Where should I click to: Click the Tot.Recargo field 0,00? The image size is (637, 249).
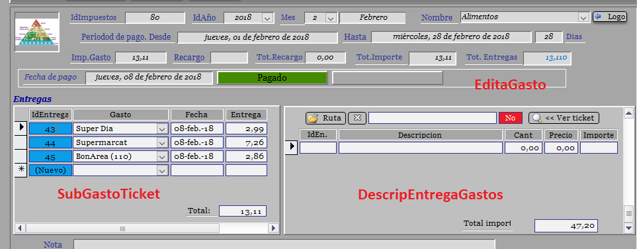325,58
